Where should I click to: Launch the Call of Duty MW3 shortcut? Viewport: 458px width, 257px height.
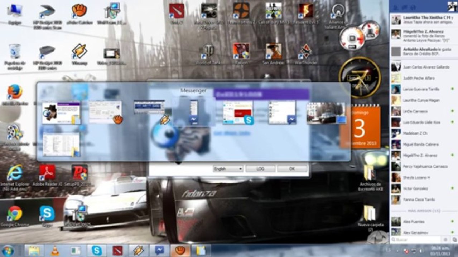coord(273,14)
